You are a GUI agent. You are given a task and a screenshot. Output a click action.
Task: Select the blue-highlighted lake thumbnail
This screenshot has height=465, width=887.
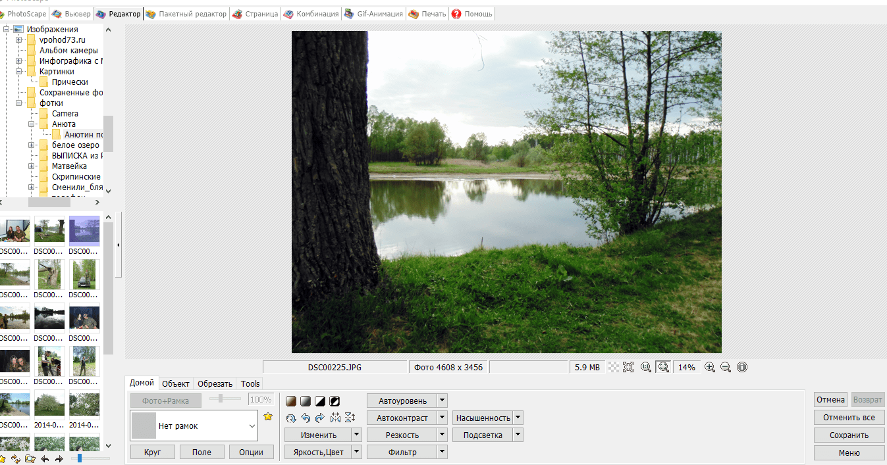point(84,231)
